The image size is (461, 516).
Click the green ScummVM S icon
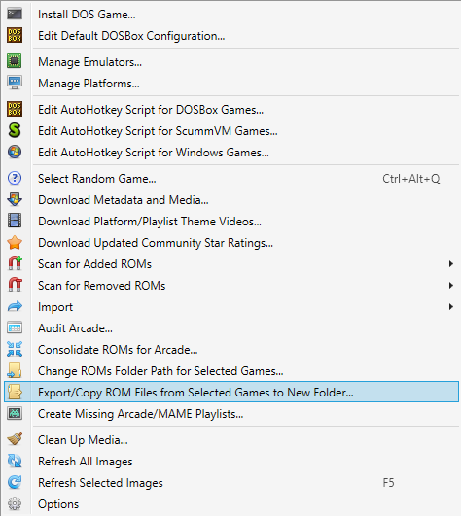tap(15, 130)
